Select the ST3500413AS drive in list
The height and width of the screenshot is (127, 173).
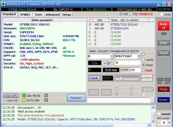click(x=120, y=28)
